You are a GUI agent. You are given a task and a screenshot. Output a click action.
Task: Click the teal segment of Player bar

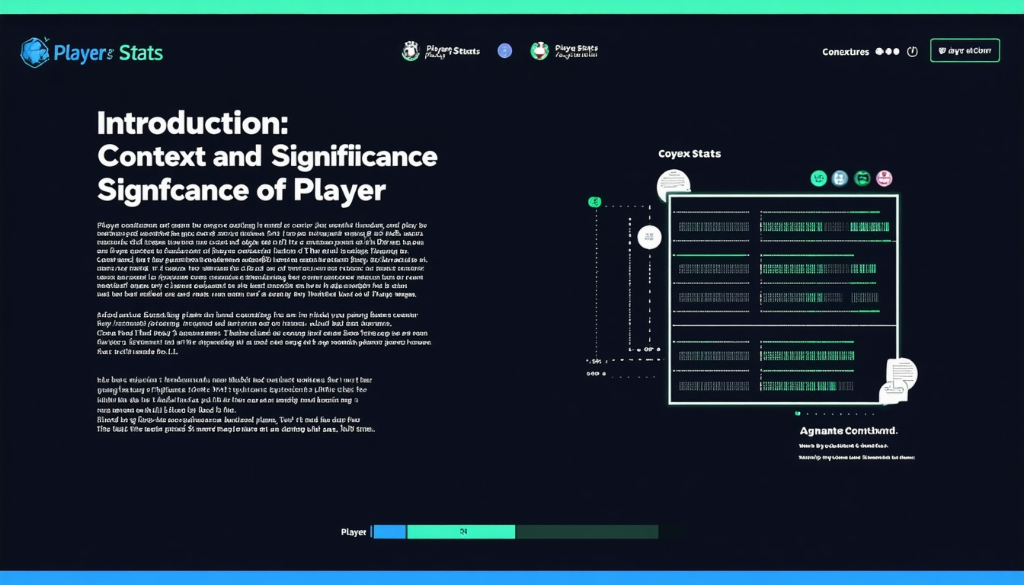[461, 532]
